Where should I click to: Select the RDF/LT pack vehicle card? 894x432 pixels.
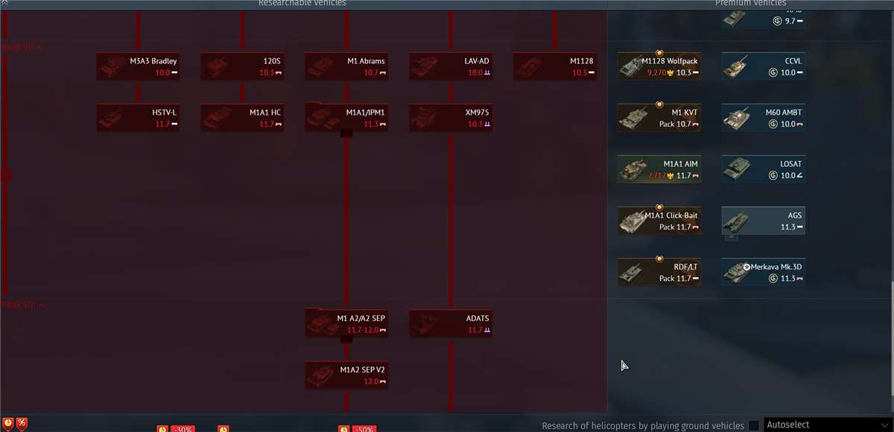coord(659,272)
